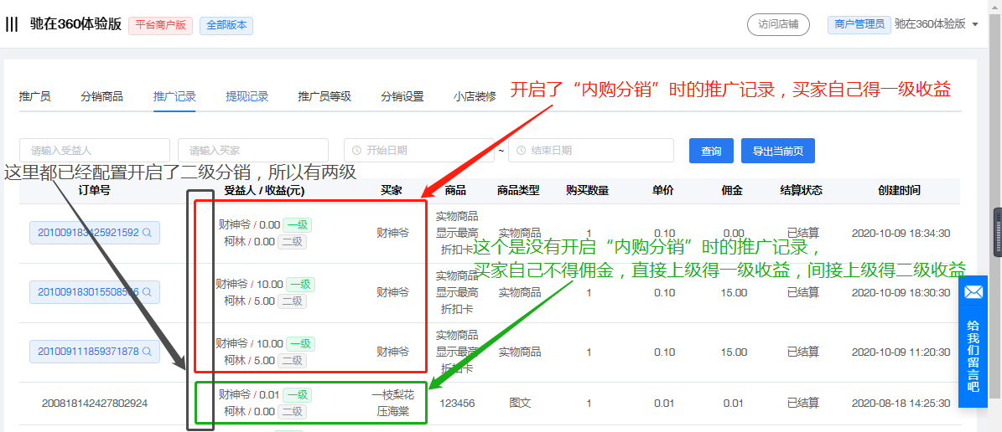Click the clock icon in 结束日期 field
This screenshot has height=432, width=1002.
coord(521,151)
